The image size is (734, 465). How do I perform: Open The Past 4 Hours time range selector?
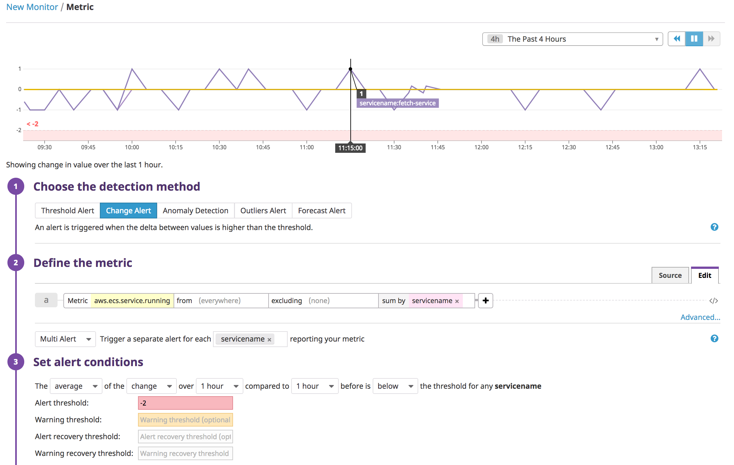[x=572, y=39]
